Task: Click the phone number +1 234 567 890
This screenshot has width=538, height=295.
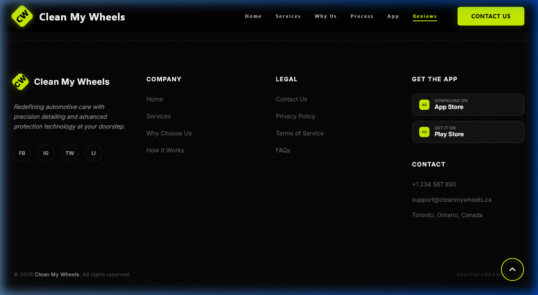Action: (x=434, y=184)
